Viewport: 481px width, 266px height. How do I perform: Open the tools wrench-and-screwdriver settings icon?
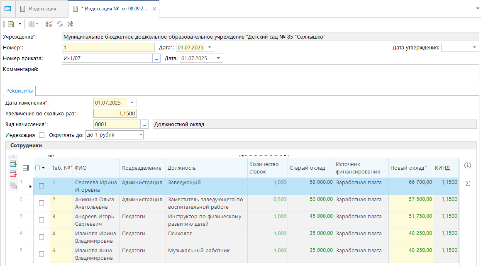tap(70, 24)
